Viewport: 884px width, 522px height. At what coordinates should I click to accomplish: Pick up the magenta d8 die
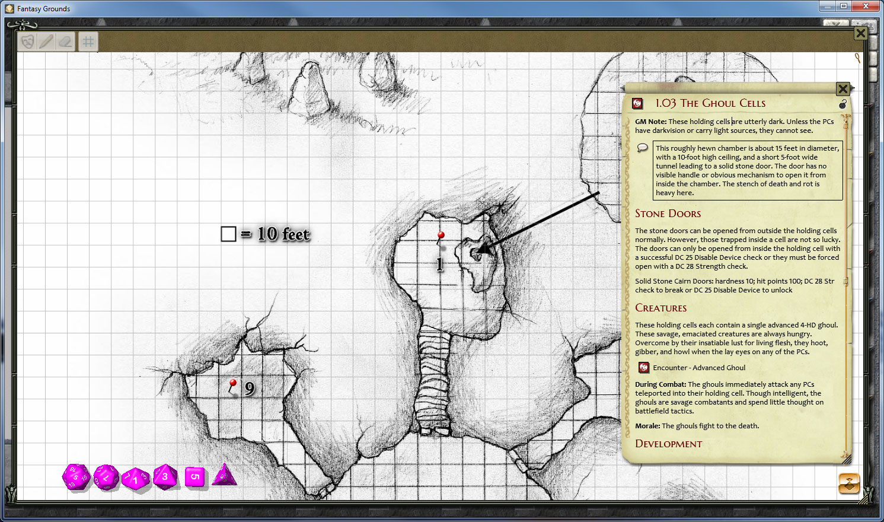pyautogui.click(x=165, y=476)
